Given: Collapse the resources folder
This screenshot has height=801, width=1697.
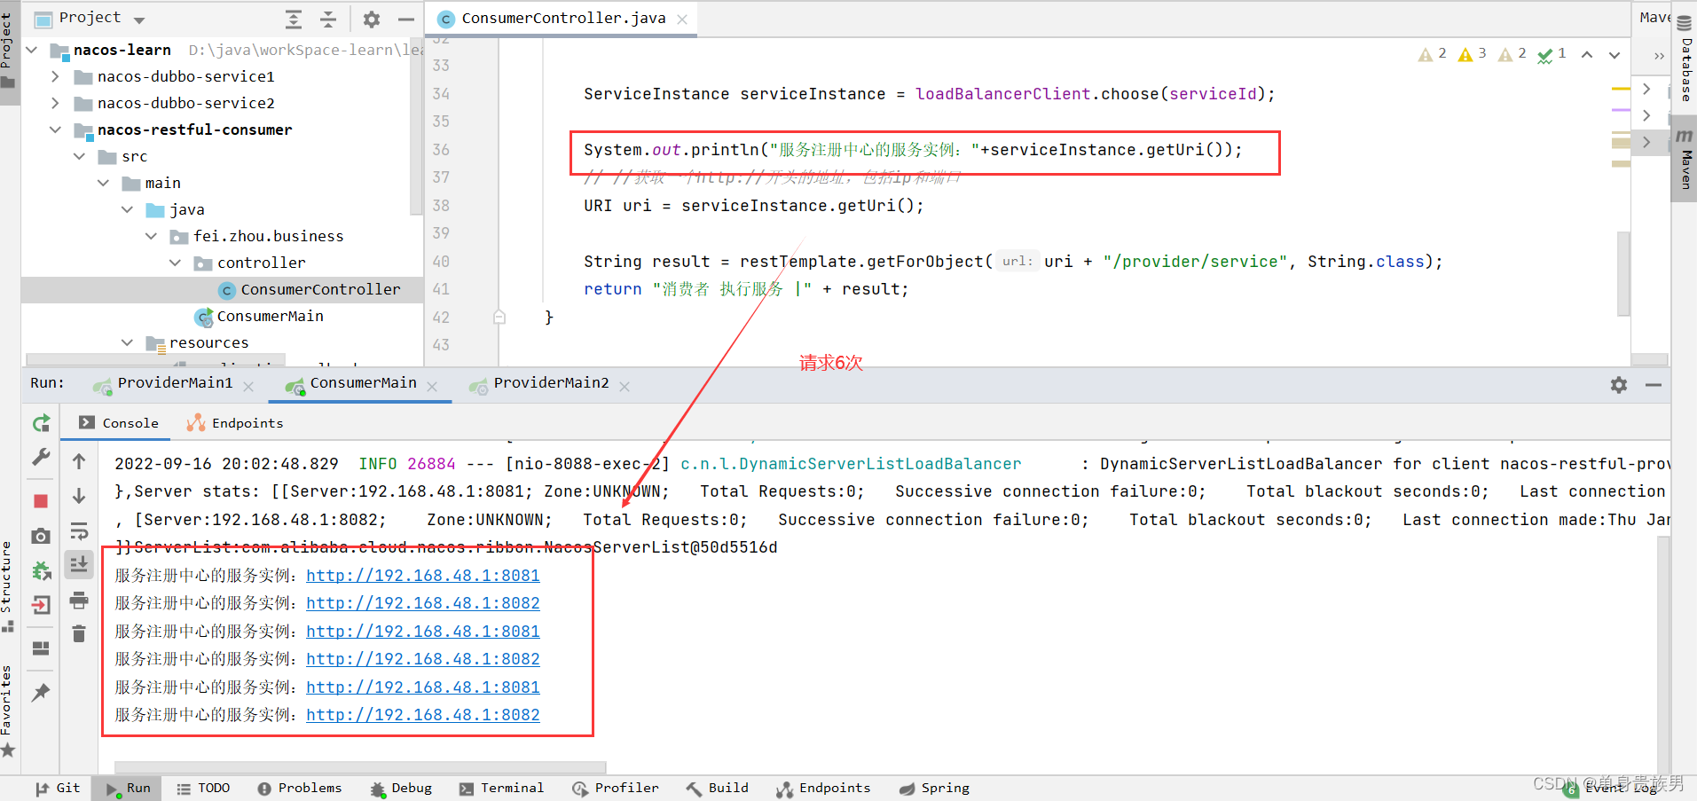Looking at the screenshot, I should tap(127, 342).
